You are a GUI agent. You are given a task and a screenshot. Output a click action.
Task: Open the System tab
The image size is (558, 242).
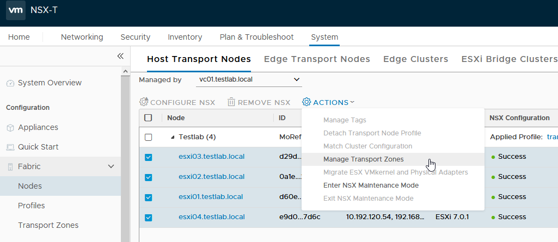point(324,37)
